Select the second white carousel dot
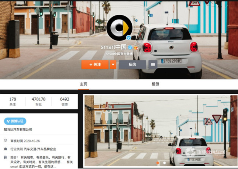 (x=164, y=163)
